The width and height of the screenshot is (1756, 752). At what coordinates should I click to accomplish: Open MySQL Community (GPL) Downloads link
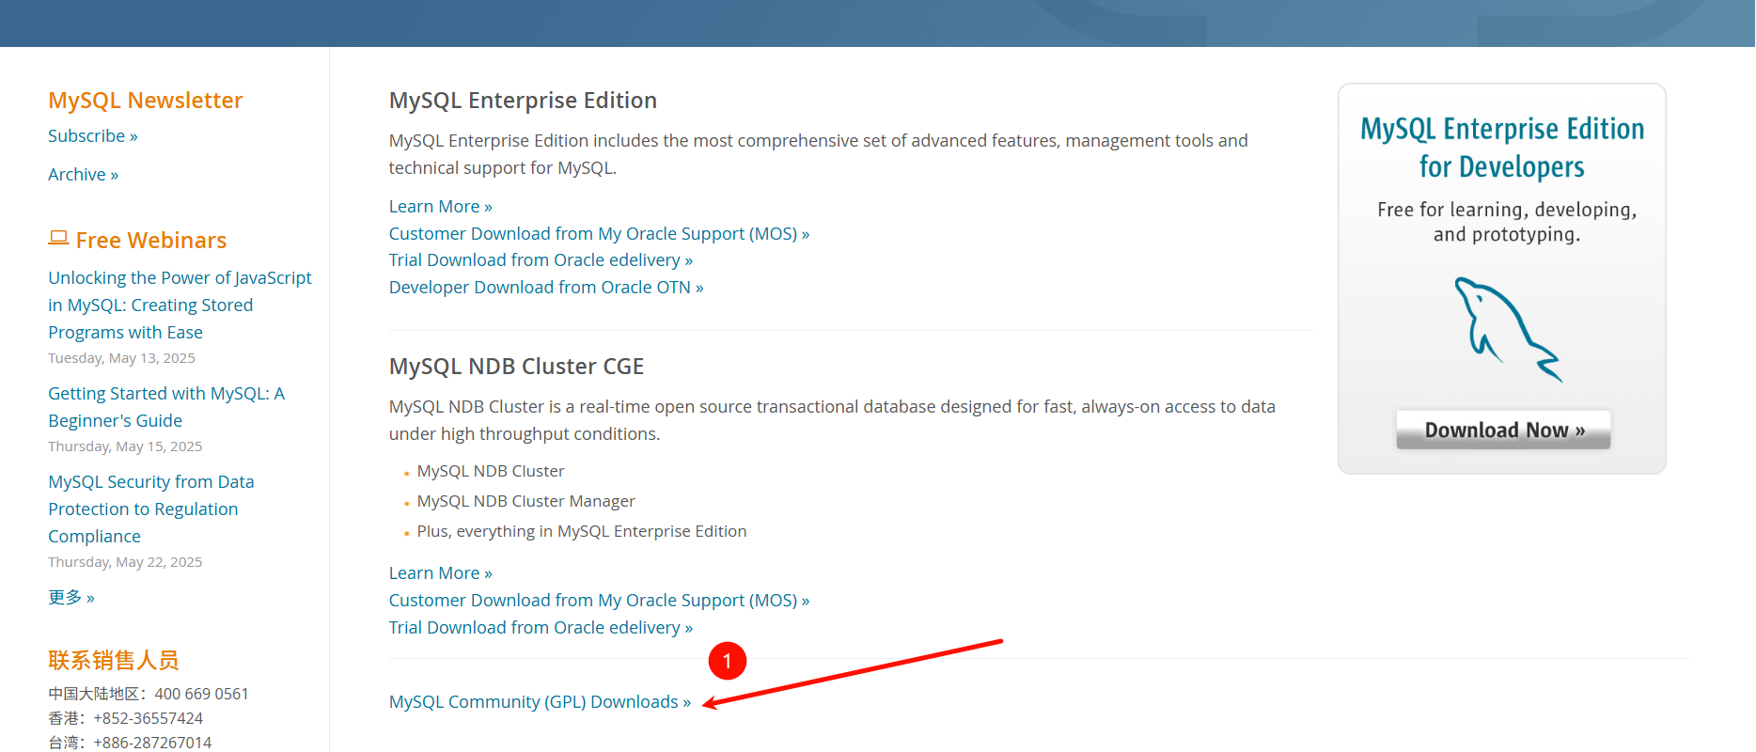[540, 702]
